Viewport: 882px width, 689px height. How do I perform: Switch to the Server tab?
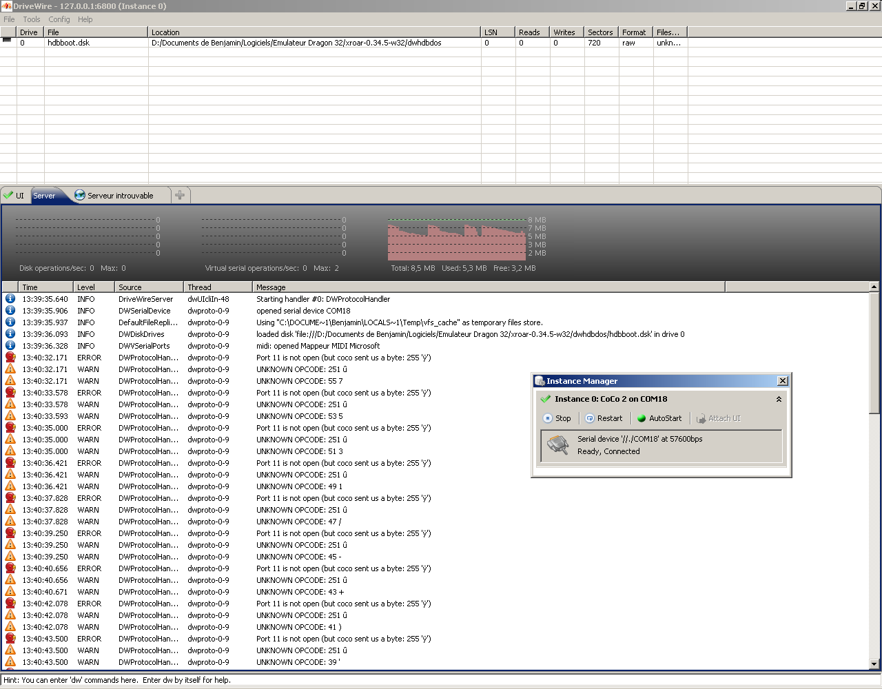(45, 196)
